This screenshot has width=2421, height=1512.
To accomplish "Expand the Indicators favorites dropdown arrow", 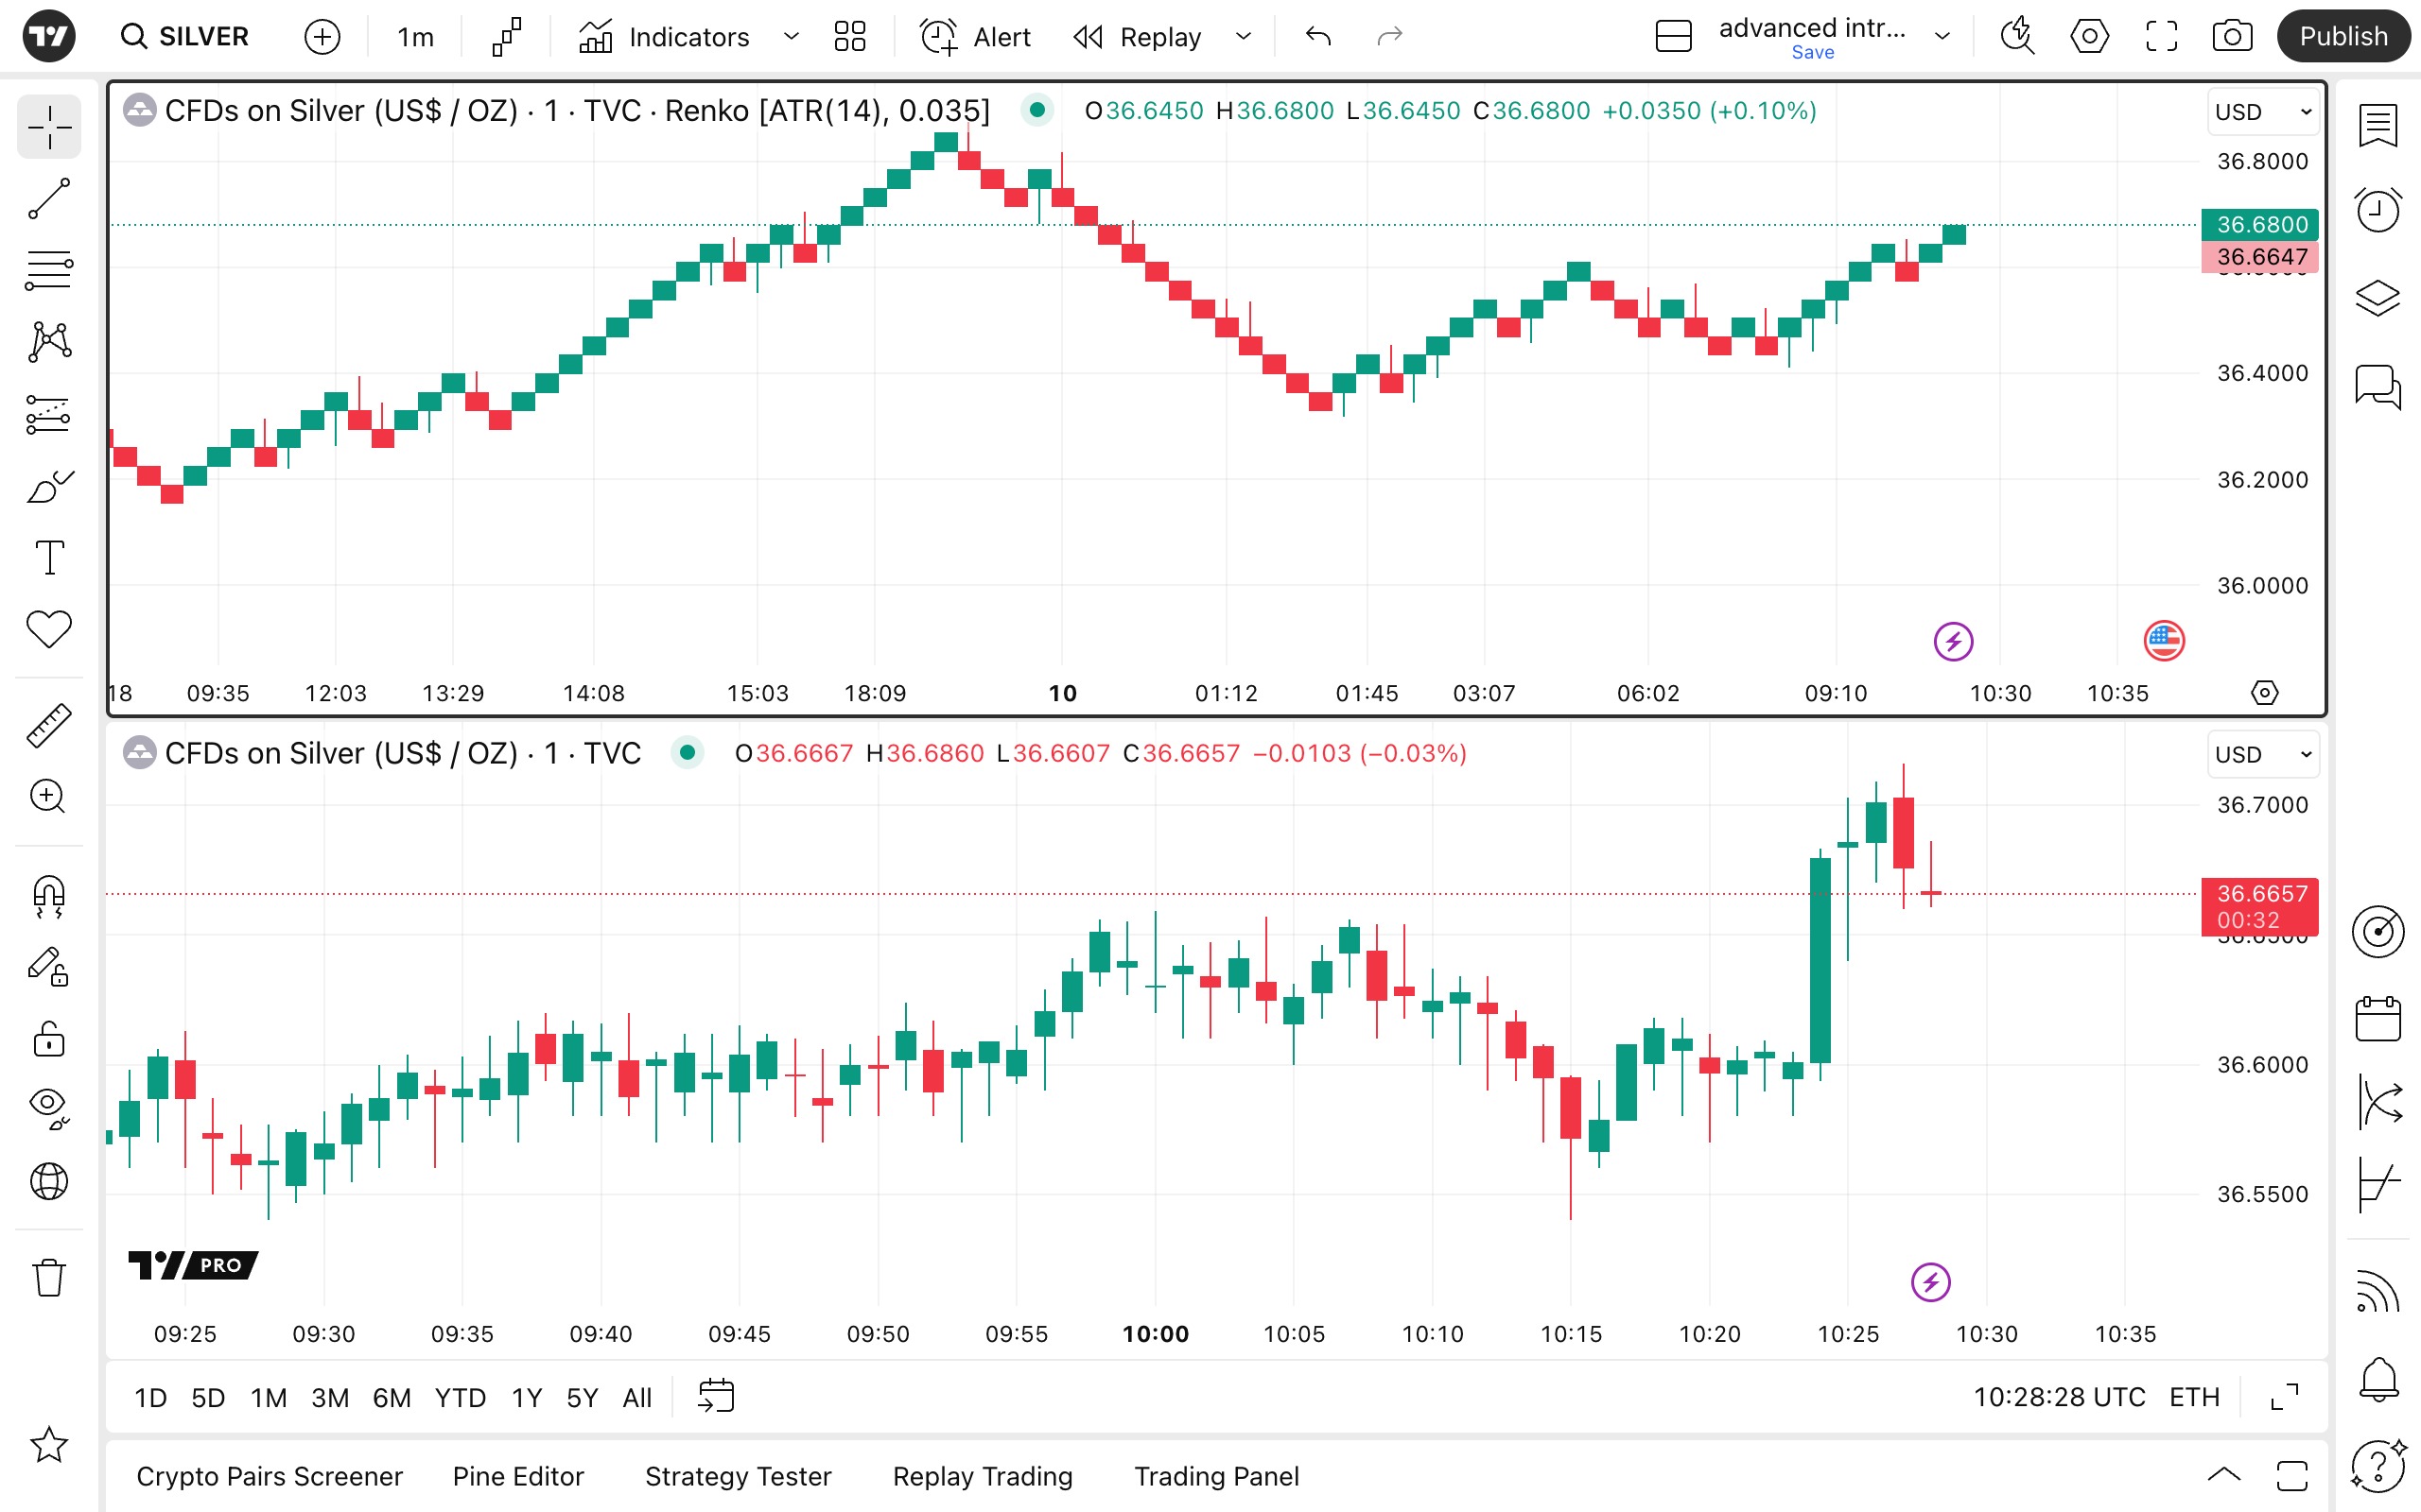I will (x=792, y=37).
